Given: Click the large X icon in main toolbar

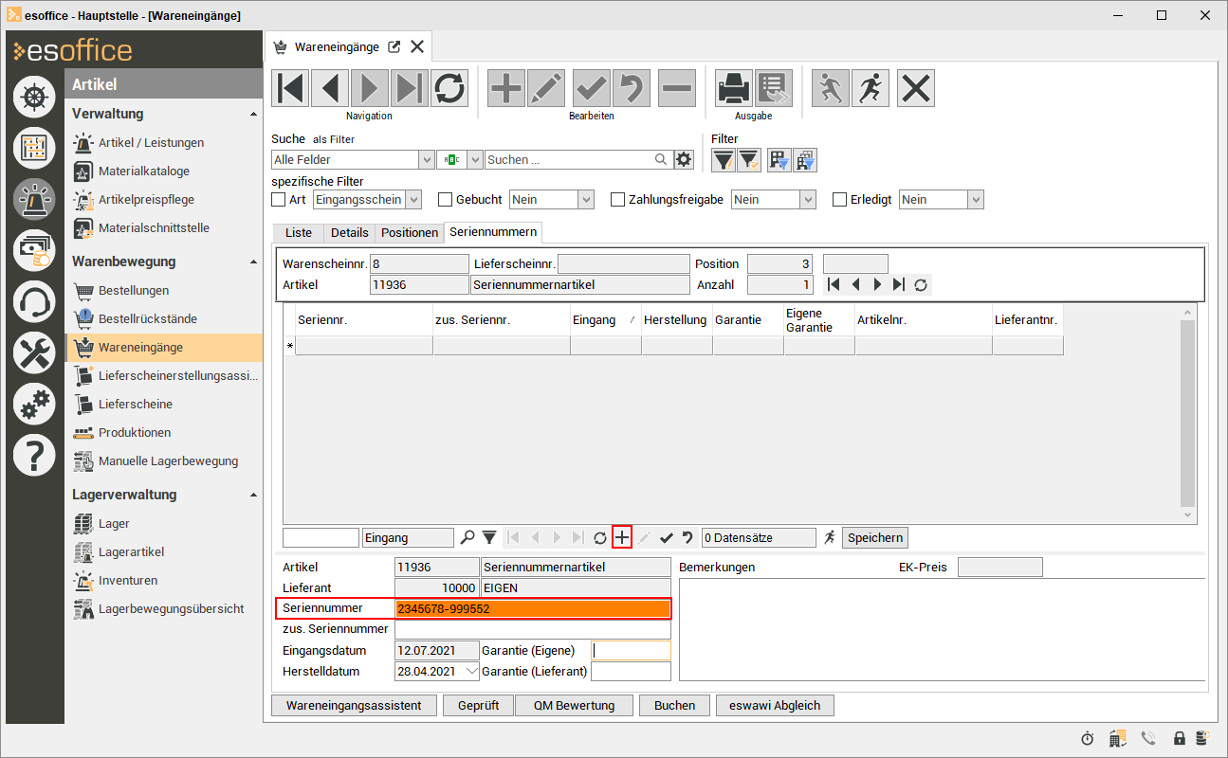Looking at the screenshot, I should (x=916, y=88).
